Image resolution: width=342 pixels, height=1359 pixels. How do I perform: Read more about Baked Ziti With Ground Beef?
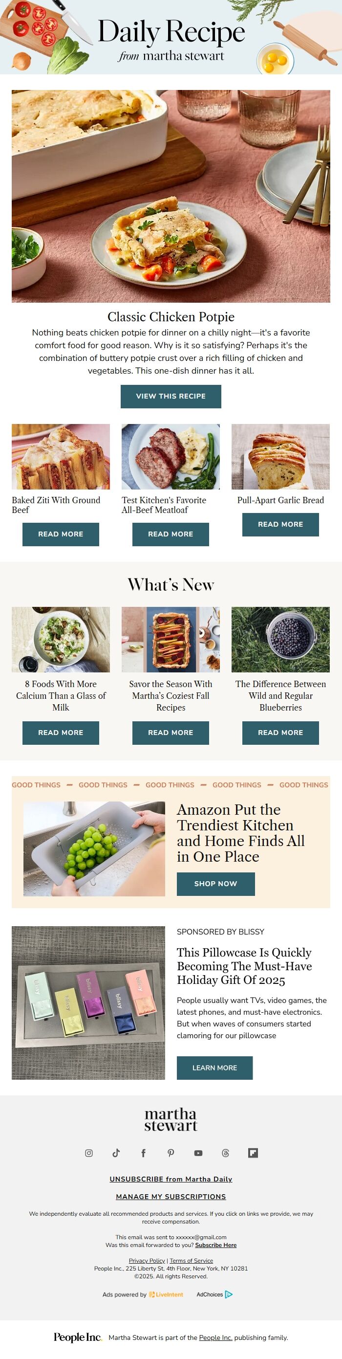point(61,534)
